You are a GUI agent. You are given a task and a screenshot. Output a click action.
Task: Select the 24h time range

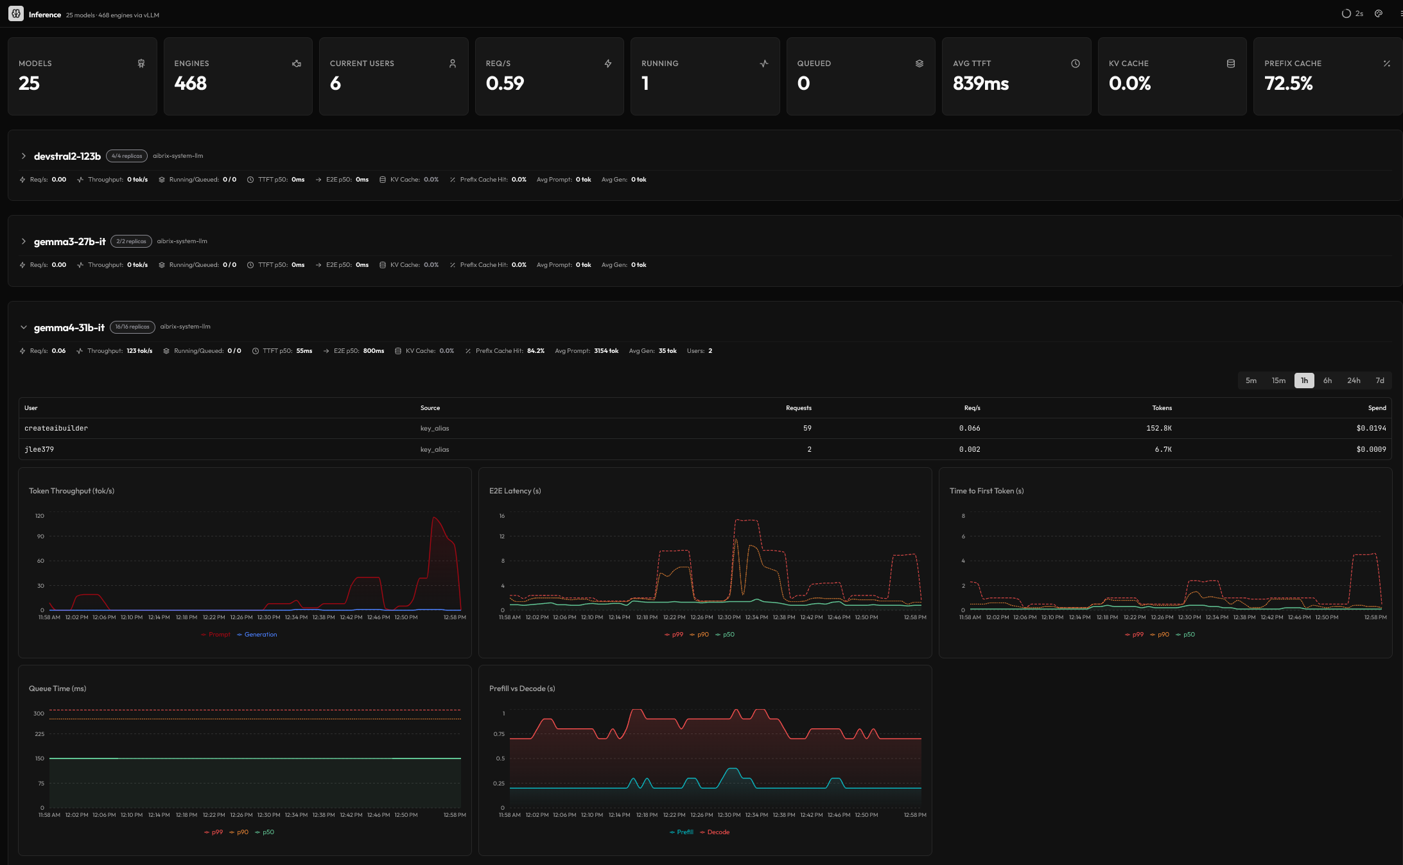(1354, 381)
